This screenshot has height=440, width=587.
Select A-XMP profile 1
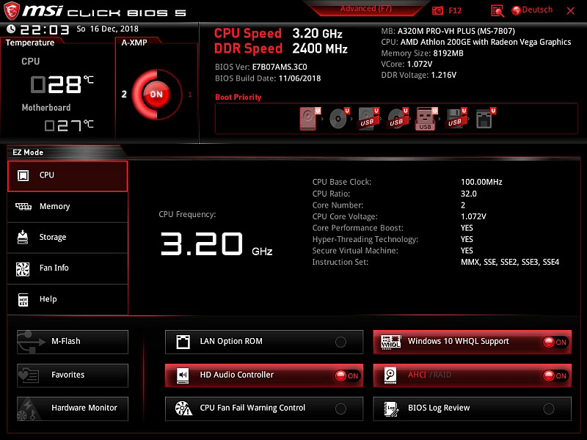click(190, 95)
